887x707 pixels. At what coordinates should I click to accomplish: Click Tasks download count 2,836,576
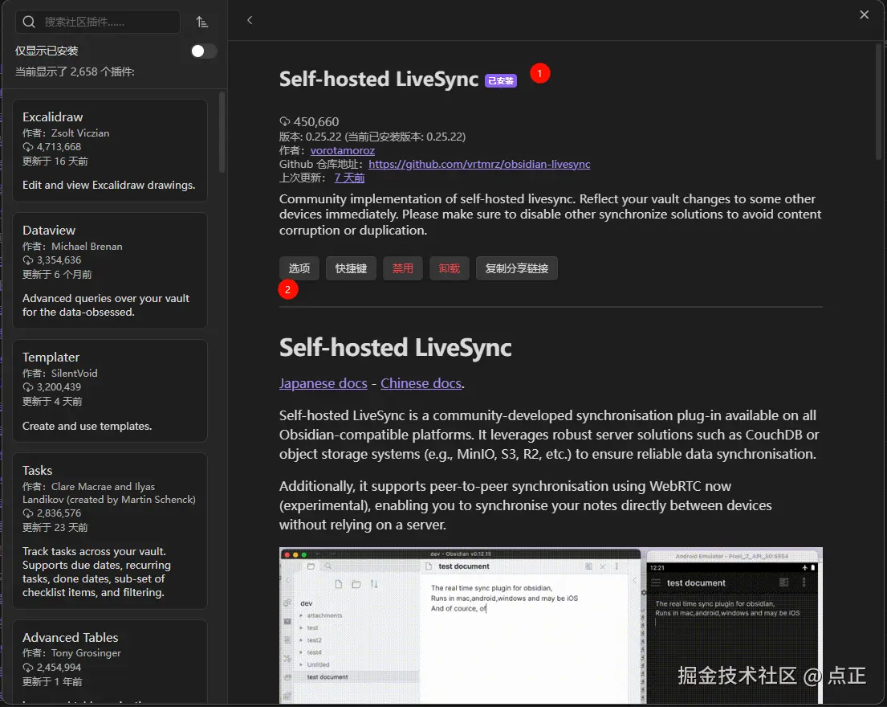(x=59, y=513)
